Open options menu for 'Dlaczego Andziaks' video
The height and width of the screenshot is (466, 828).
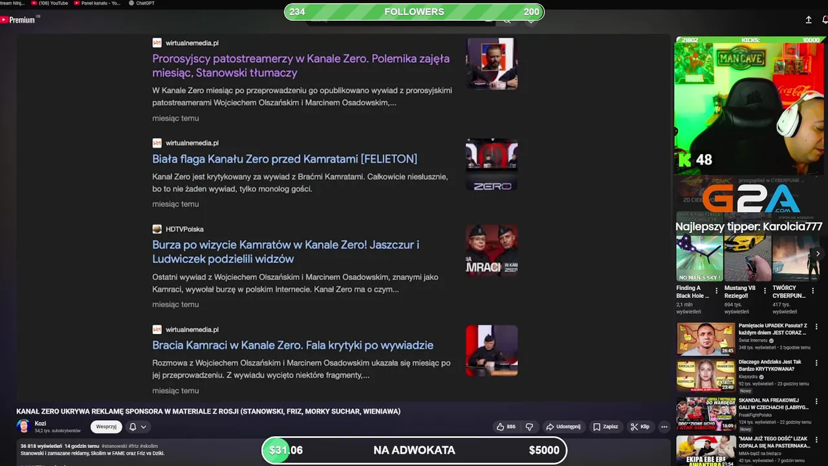point(816,364)
